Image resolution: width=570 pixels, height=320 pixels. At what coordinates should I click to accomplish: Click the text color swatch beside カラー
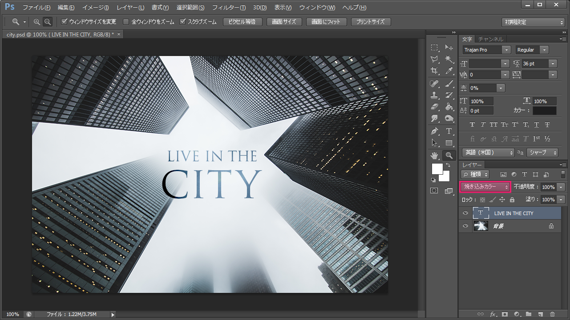(x=545, y=110)
